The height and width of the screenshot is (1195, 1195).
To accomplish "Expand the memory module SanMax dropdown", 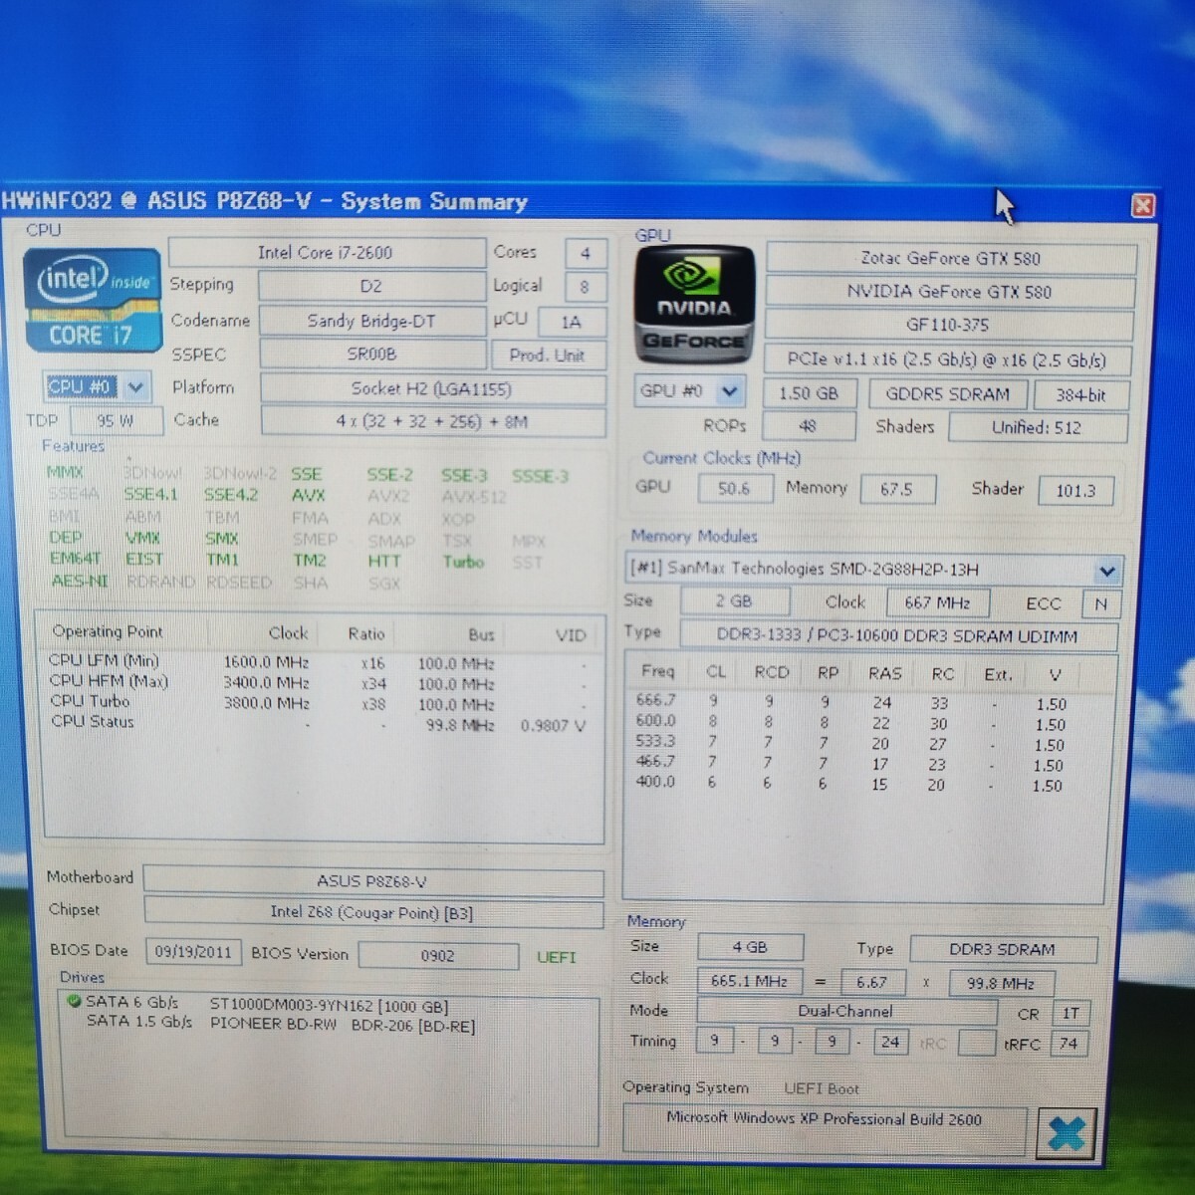I will pyautogui.click(x=1107, y=572).
